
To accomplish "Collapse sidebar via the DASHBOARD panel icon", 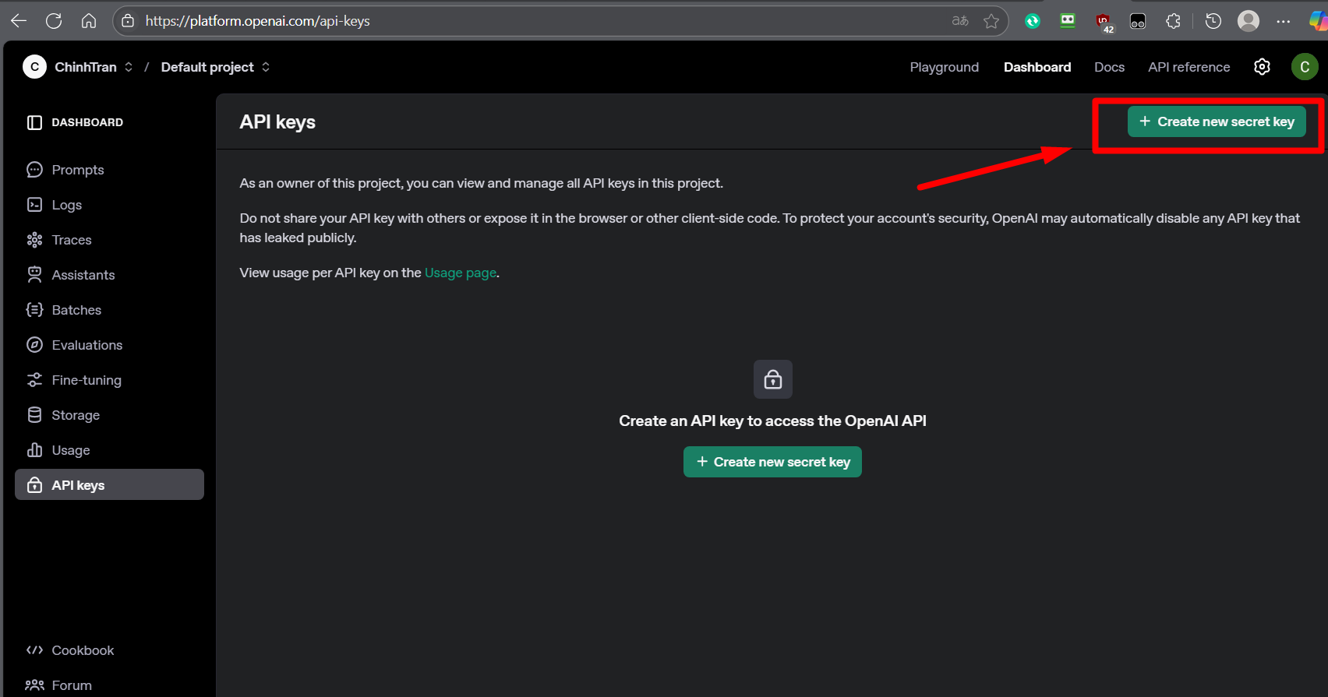I will click(34, 122).
